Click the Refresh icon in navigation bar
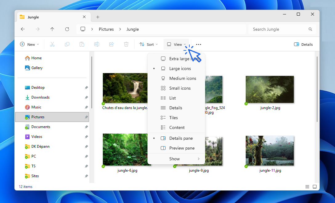This screenshot has width=335, height=203. [67, 29]
